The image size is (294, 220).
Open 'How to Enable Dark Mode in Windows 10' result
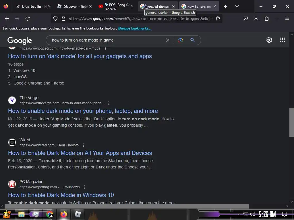(61, 195)
